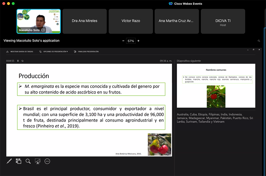Screen dimensions: 266x176
Task: Expand Opciones de Presentación dropdown
Action: coord(54,52)
